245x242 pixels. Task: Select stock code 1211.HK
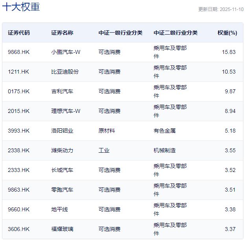(18, 72)
